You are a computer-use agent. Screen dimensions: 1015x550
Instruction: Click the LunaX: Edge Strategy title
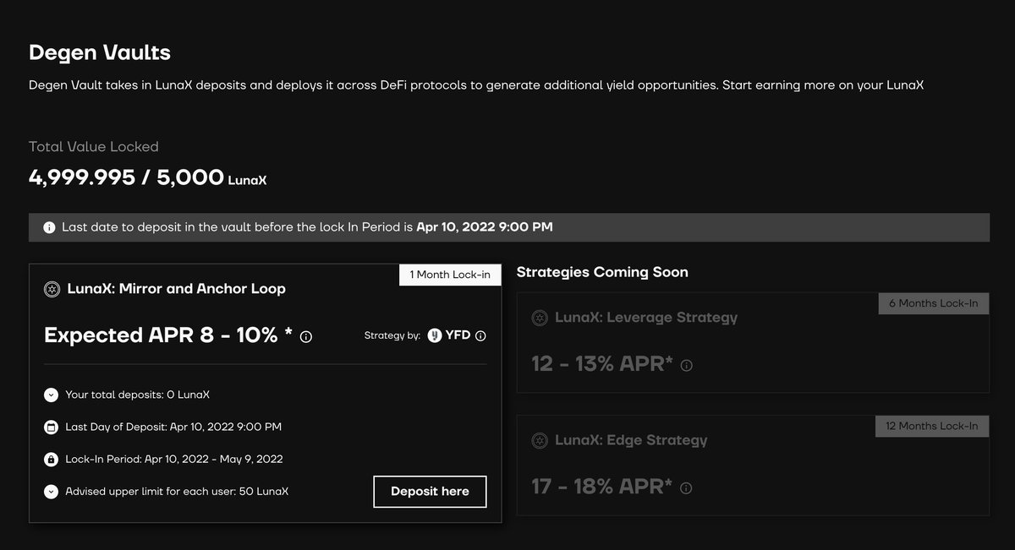click(631, 441)
